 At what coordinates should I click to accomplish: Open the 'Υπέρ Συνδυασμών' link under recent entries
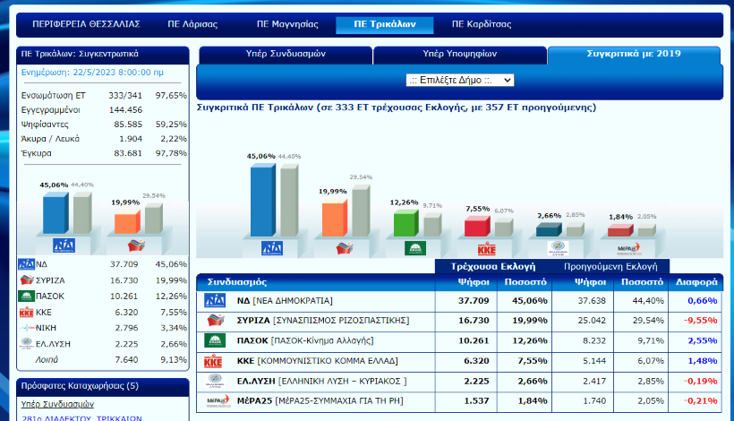pos(57,404)
